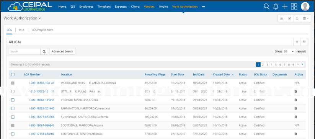Image resolution: width=315 pixels, height=139 pixels.
Task: Open the Clients menu
Action: click(135, 7)
